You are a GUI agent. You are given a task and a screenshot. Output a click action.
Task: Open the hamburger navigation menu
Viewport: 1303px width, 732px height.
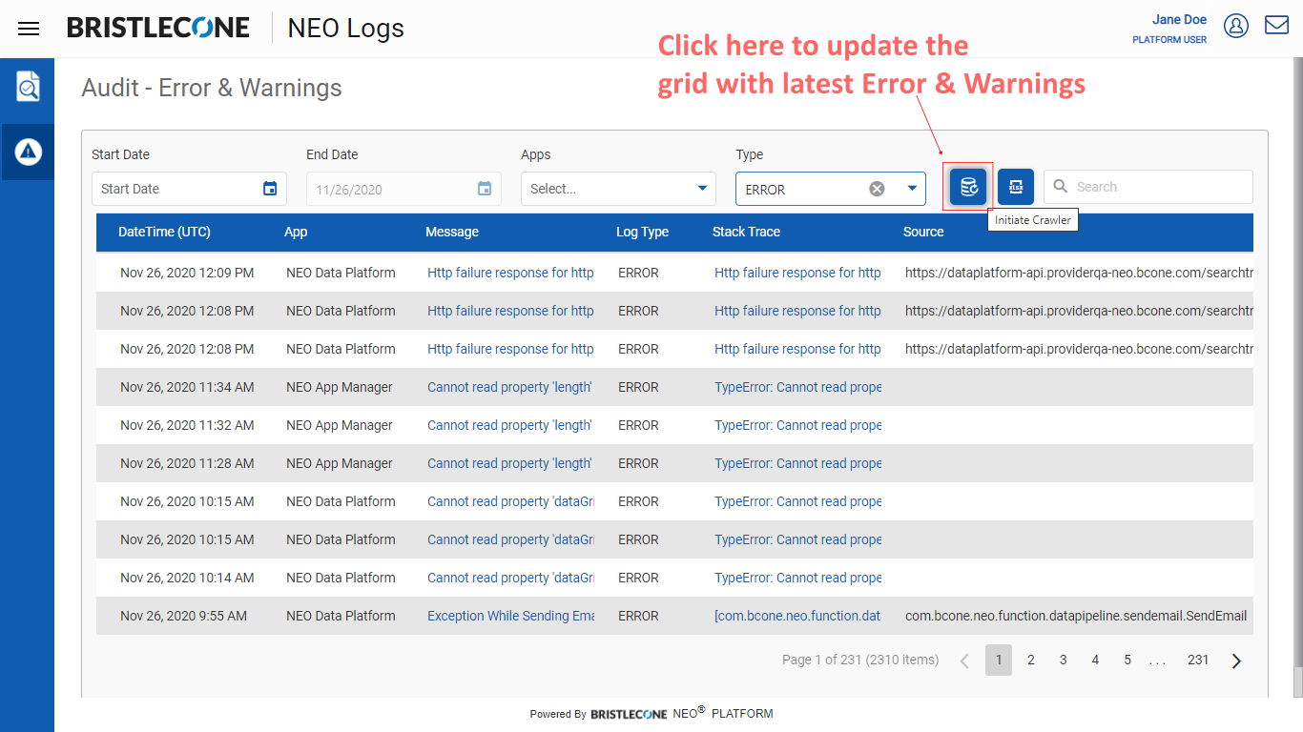(x=29, y=29)
